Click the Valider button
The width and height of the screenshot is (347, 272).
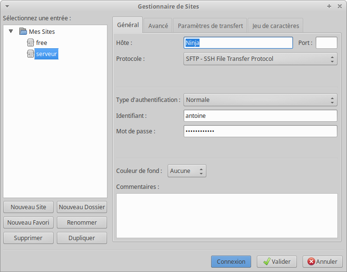pyautogui.click(x=277, y=261)
